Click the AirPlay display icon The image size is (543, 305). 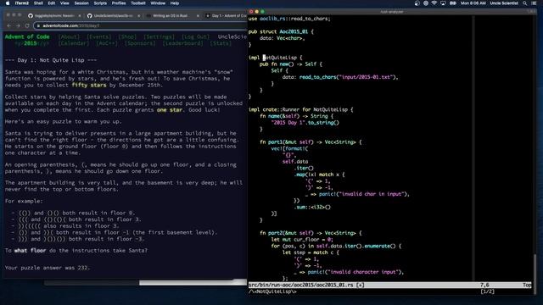coord(443,3)
